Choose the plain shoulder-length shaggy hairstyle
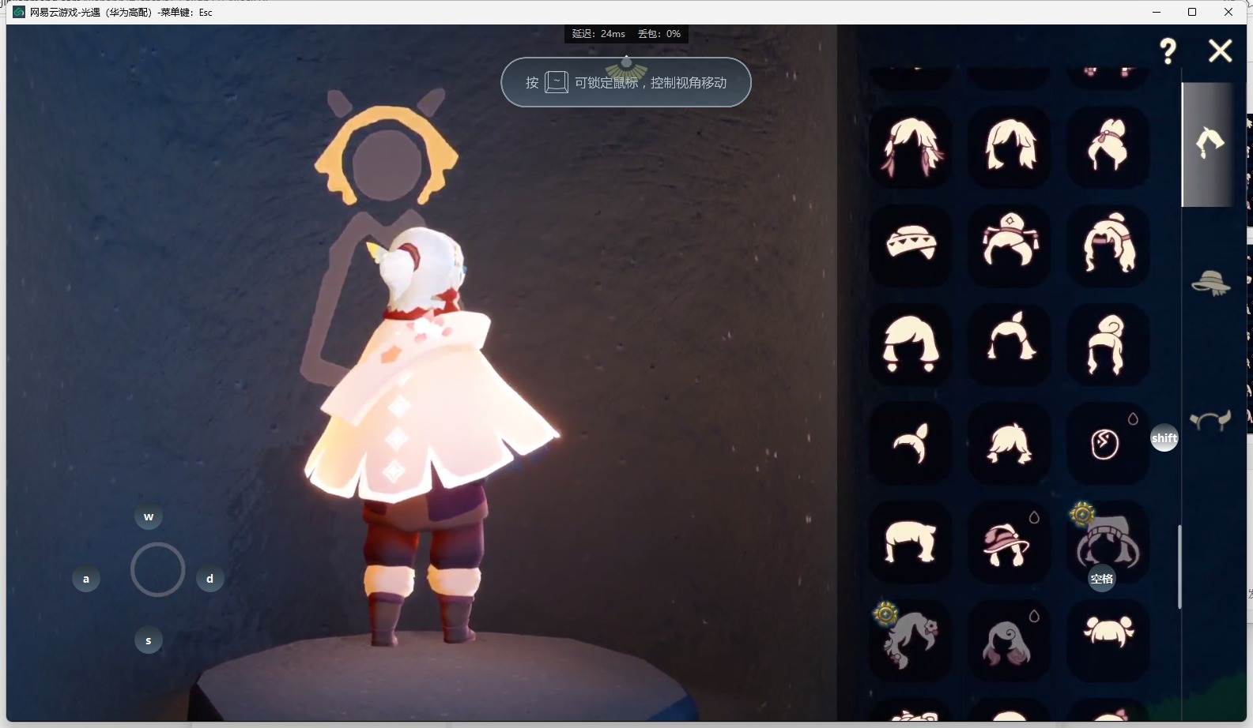Screen dimensions: 1253x728 pyautogui.click(x=1010, y=147)
